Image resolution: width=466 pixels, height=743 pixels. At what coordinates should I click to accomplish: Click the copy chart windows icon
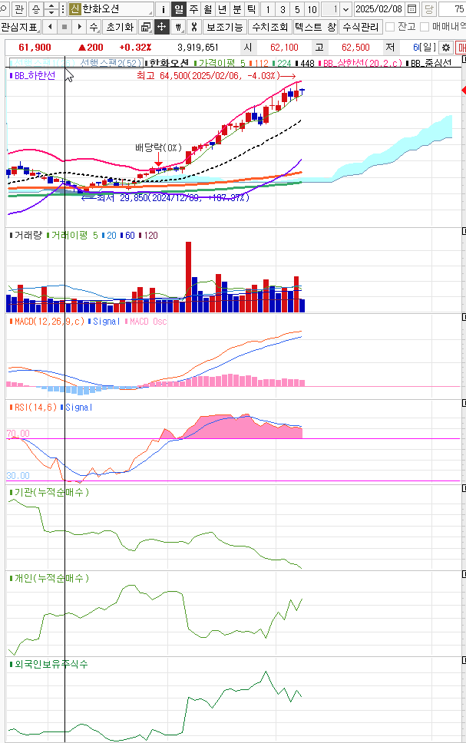tap(146, 27)
